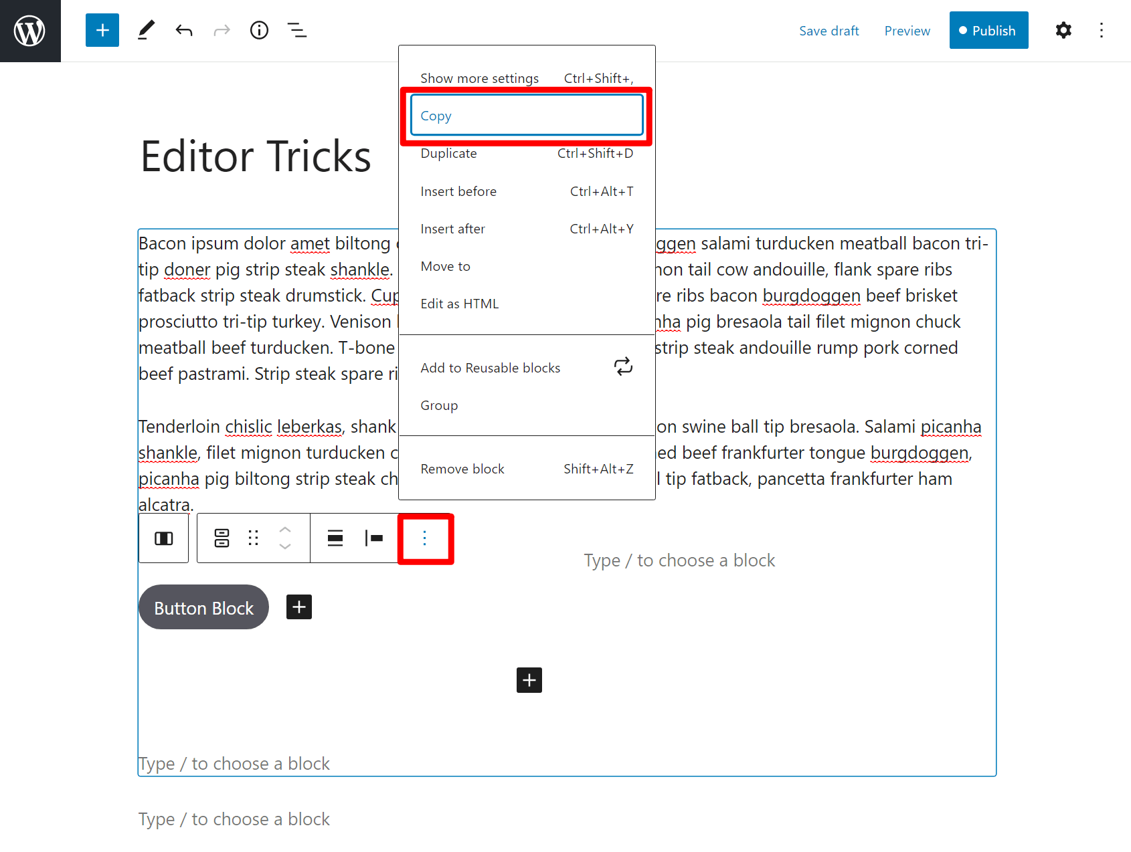Redo the last action

[x=222, y=30]
